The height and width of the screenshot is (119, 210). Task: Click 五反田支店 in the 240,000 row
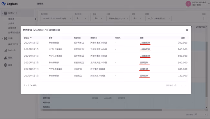click(79, 49)
